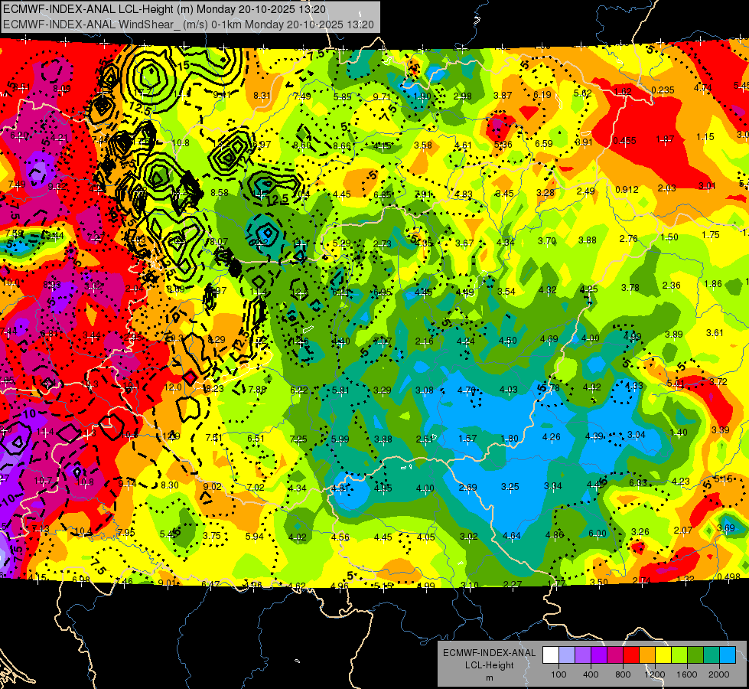The width and height of the screenshot is (749, 689).
Task: Click the orange legend color swatch
Action: pyautogui.click(x=647, y=655)
